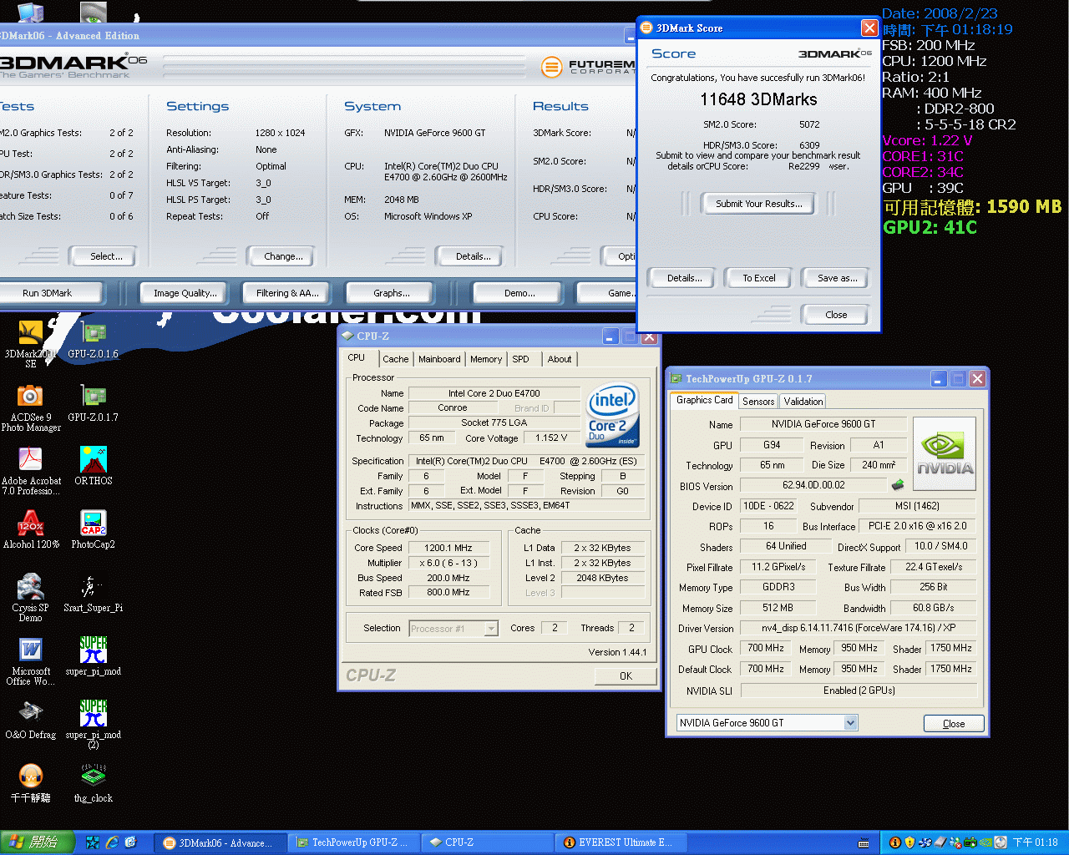Click Internet Explorer quick launch icon
Viewport: 1069px width, 855px height.
(x=112, y=842)
